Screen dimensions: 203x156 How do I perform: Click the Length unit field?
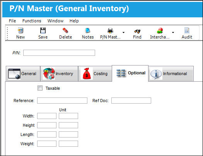click(x=68, y=134)
